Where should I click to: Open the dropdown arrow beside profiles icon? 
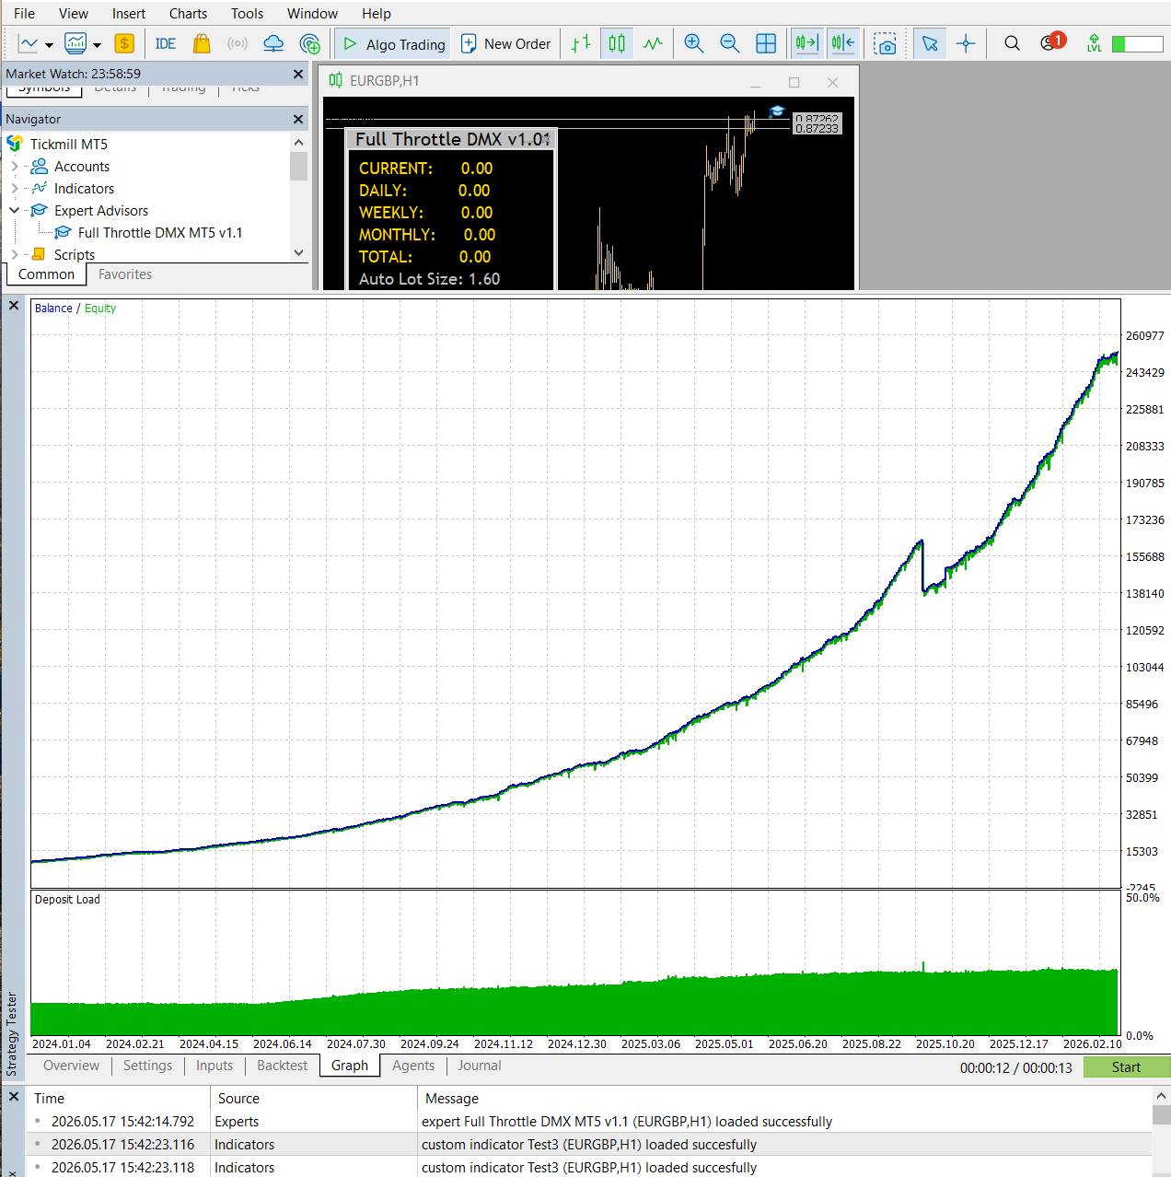click(x=97, y=44)
